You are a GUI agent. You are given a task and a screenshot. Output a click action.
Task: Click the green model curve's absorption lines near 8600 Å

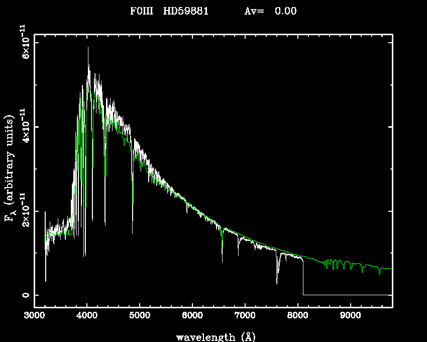[329, 264]
